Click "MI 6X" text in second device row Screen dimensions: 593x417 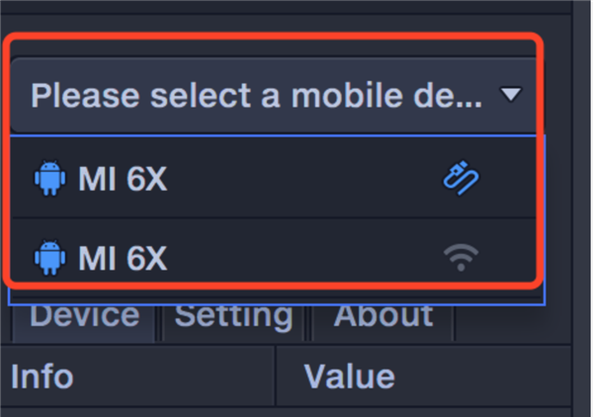coord(123,258)
